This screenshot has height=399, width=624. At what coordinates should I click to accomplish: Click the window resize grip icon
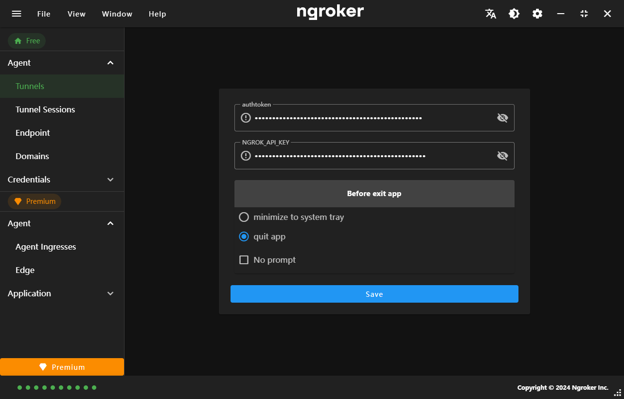point(618,393)
